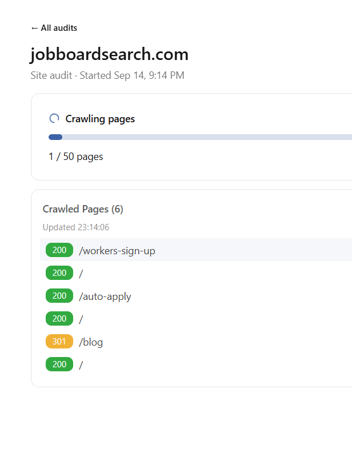The image size is (352, 453).
Task: Click the Site audit started timestamp text
Action: [107, 75]
